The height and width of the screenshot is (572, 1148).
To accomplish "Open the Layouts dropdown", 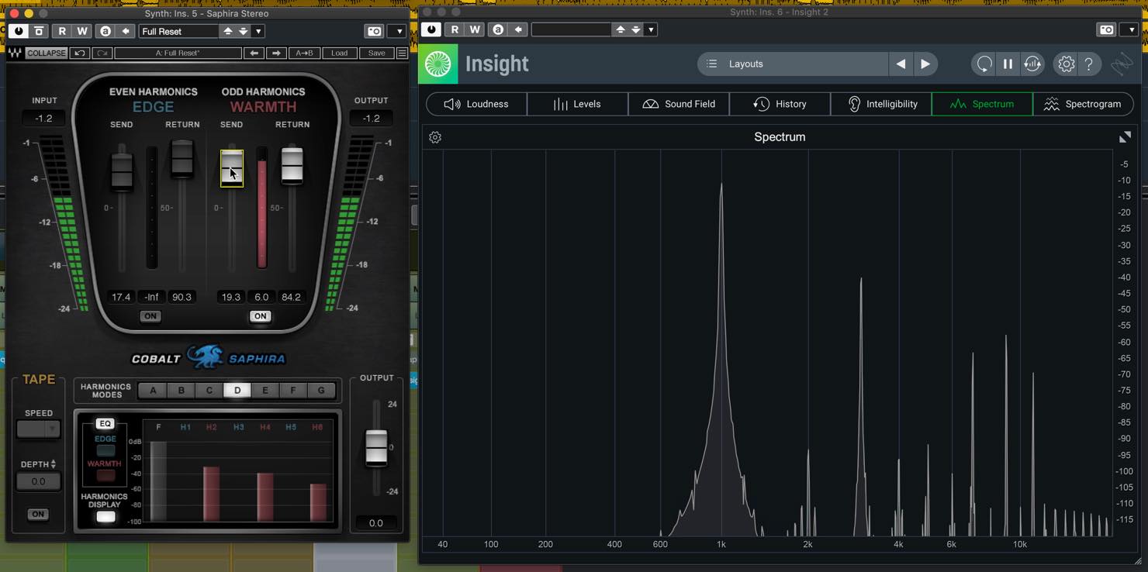I will coord(793,64).
